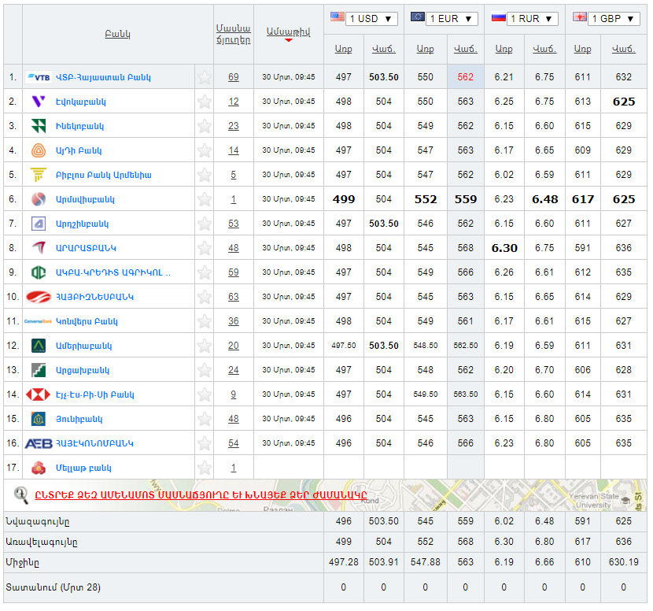This screenshot has height=611, width=653.
Task: Open the 69 branches link for VTB
Action: click(x=234, y=77)
